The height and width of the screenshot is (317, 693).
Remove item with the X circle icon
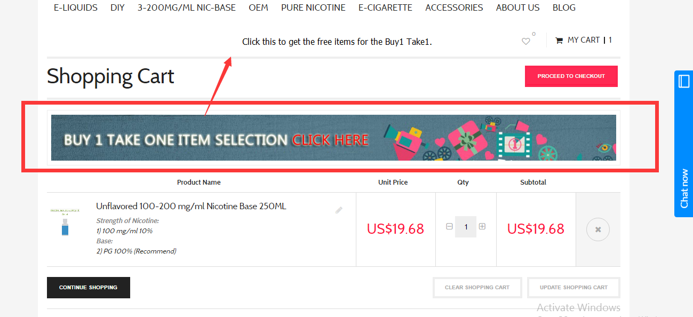[598, 229]
